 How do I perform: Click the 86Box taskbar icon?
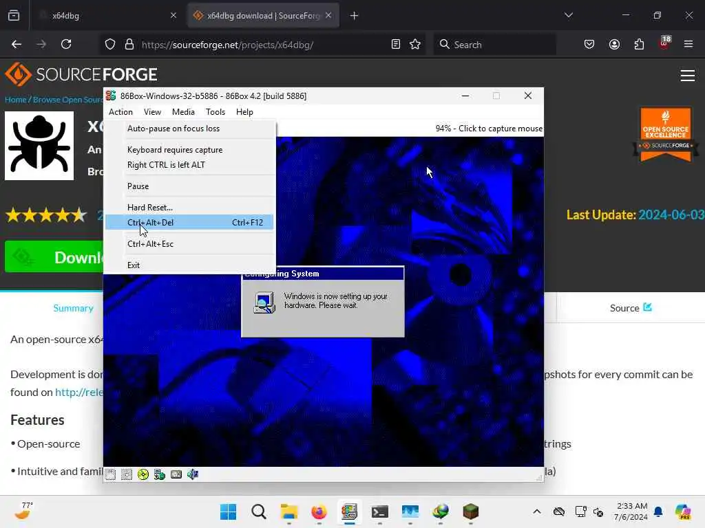pos(349,511)
